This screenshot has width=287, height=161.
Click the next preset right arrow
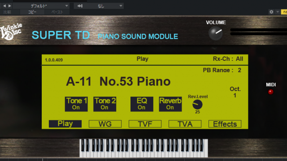pos(10,6)
